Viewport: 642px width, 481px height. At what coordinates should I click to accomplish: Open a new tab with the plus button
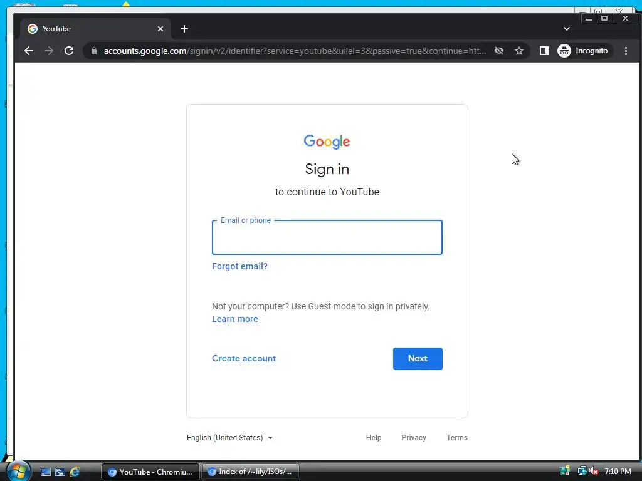tap(184, 29)
